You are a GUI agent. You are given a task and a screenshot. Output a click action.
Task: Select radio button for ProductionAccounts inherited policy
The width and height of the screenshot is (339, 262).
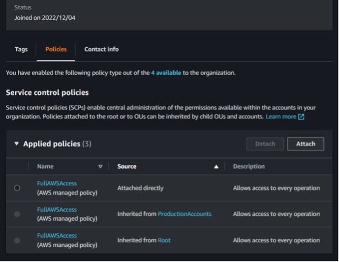[x=17, y=214]
